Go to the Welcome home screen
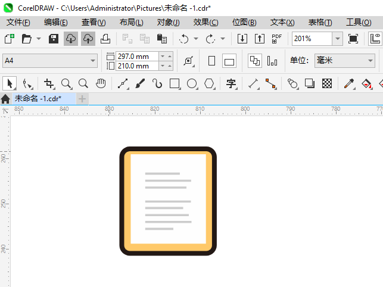This screenshot has width=383, height=287. pos(5,99)
